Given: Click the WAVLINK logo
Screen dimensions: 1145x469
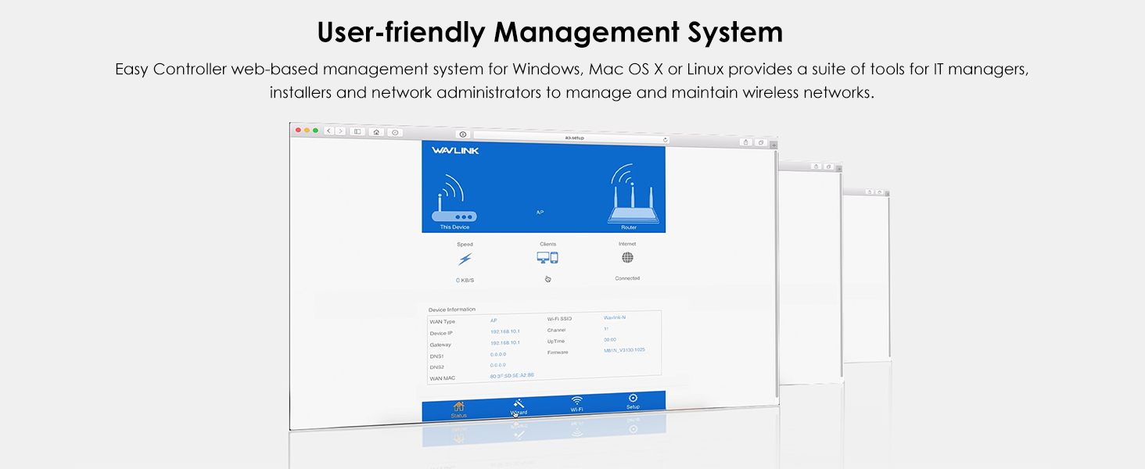Looking at the screenshot, I should click(x=455, y=150).
